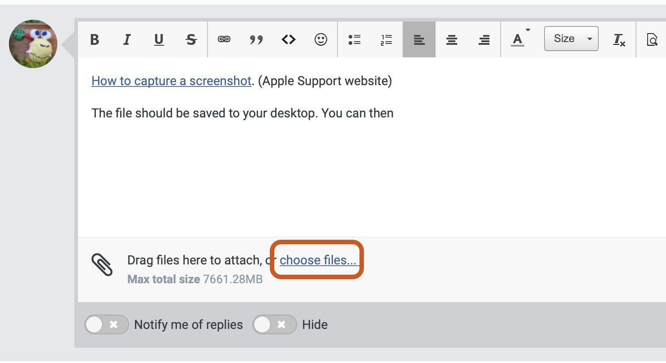The image size is (666, 363).
Task: Toggle bold formatting
Action: (x=95, y=39)
